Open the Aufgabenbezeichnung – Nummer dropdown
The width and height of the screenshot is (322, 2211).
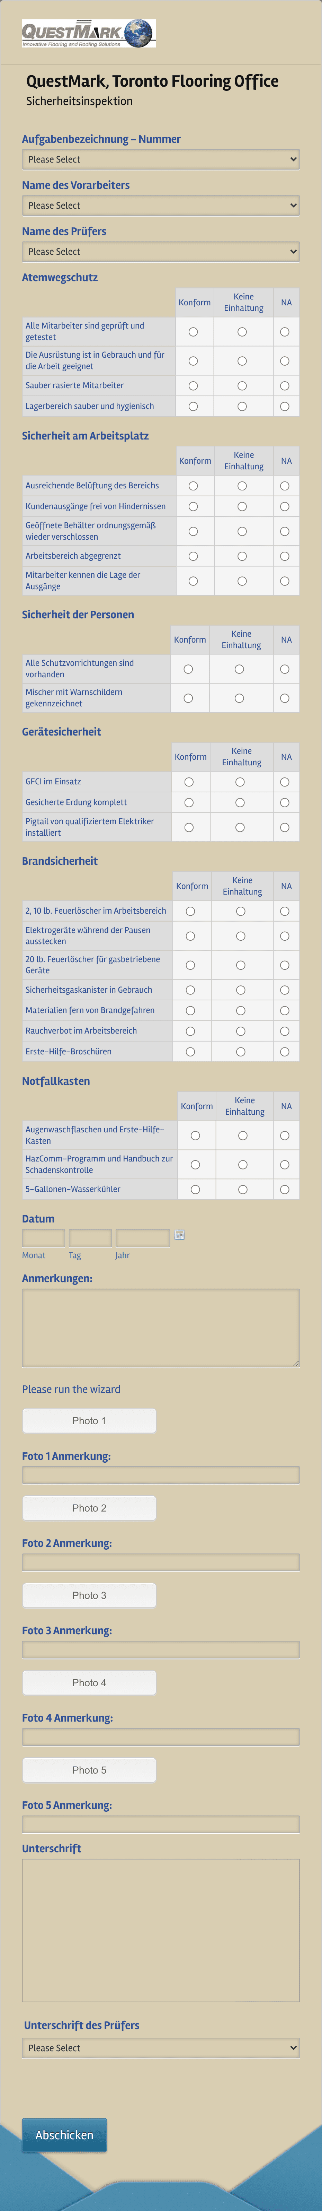(160, 159)
